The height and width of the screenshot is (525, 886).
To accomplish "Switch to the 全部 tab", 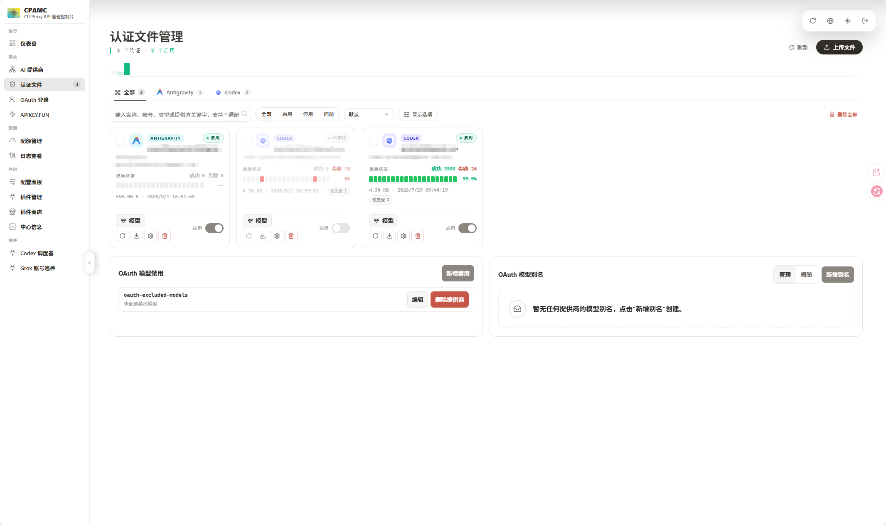I will [x=130, y=92].
